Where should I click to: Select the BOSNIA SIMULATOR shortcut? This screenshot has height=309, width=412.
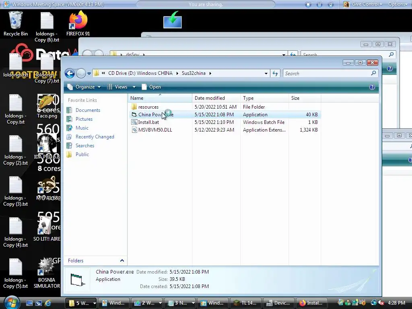(x=47, y=273)
